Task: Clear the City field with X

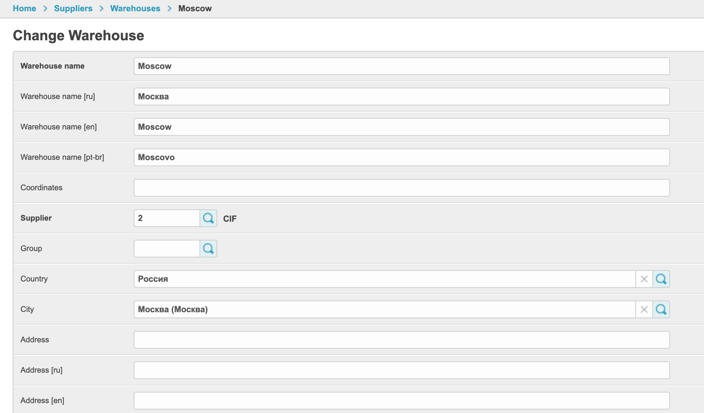Action: (x=644, y=309)
